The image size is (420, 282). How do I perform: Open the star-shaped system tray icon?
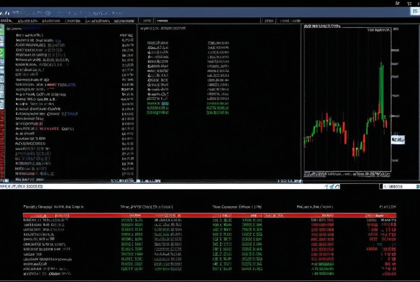[397, 3]
